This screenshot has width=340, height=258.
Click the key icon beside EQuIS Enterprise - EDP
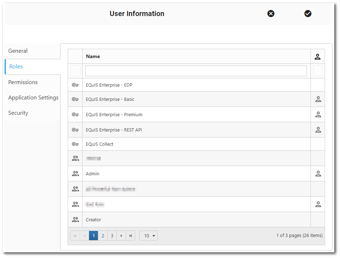(75, 84)
